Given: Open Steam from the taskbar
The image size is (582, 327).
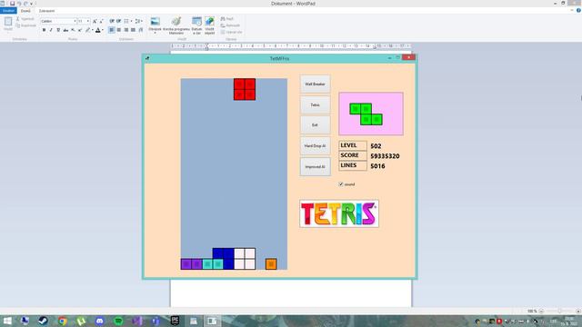Looking at the screenshot, I should coord(43,321).
